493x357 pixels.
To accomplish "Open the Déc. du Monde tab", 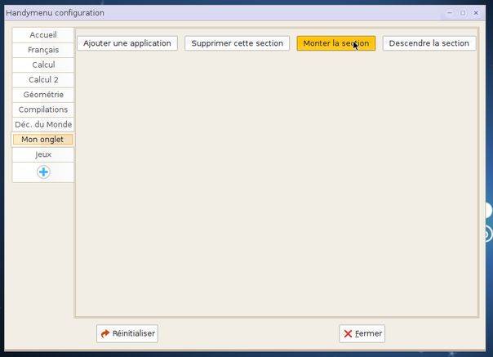I will click(43, 124).
